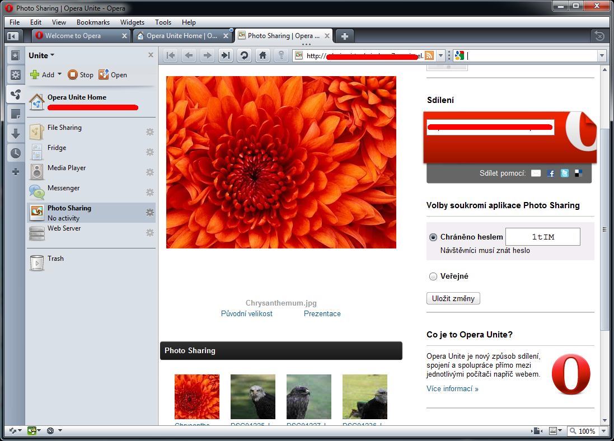The image size is (614, 441).
Task: Open the Help menu
Action: point(189,22)
